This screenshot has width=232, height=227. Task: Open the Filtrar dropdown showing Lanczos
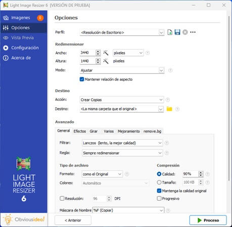coord(122,143)
